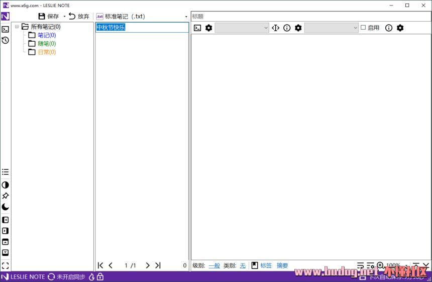Click the flame icon in status bar

point(92,277)
